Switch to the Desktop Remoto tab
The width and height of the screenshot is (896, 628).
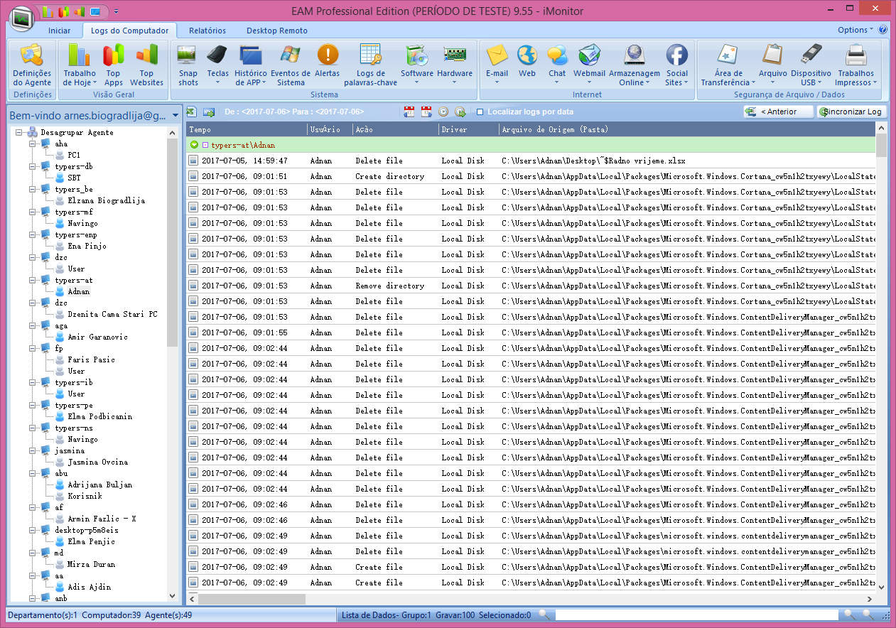click(277, 31)
